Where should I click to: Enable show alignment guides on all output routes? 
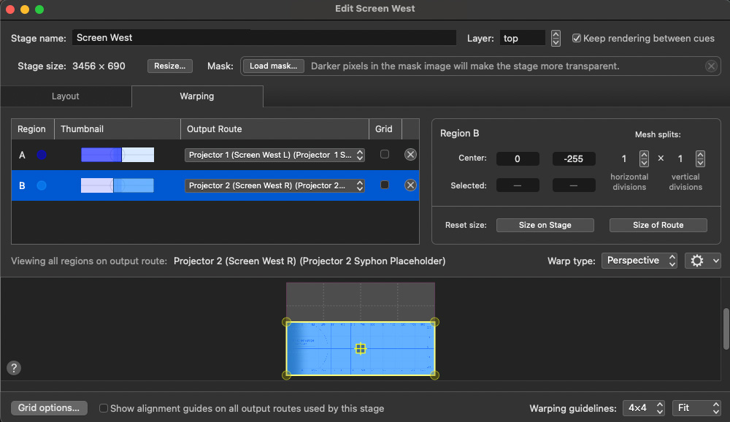[103, 408]
